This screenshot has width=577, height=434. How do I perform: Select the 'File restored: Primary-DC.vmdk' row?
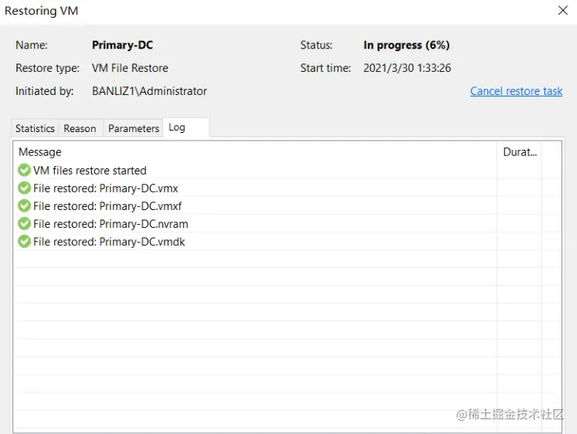click(287, 242)
